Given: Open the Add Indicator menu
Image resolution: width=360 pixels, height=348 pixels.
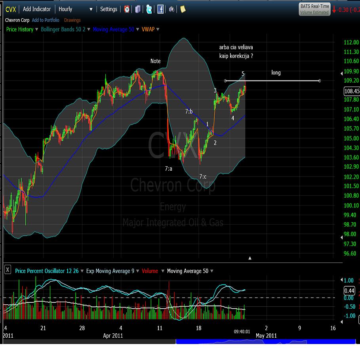Looking at the screenshot, I should tap(37, 9).
